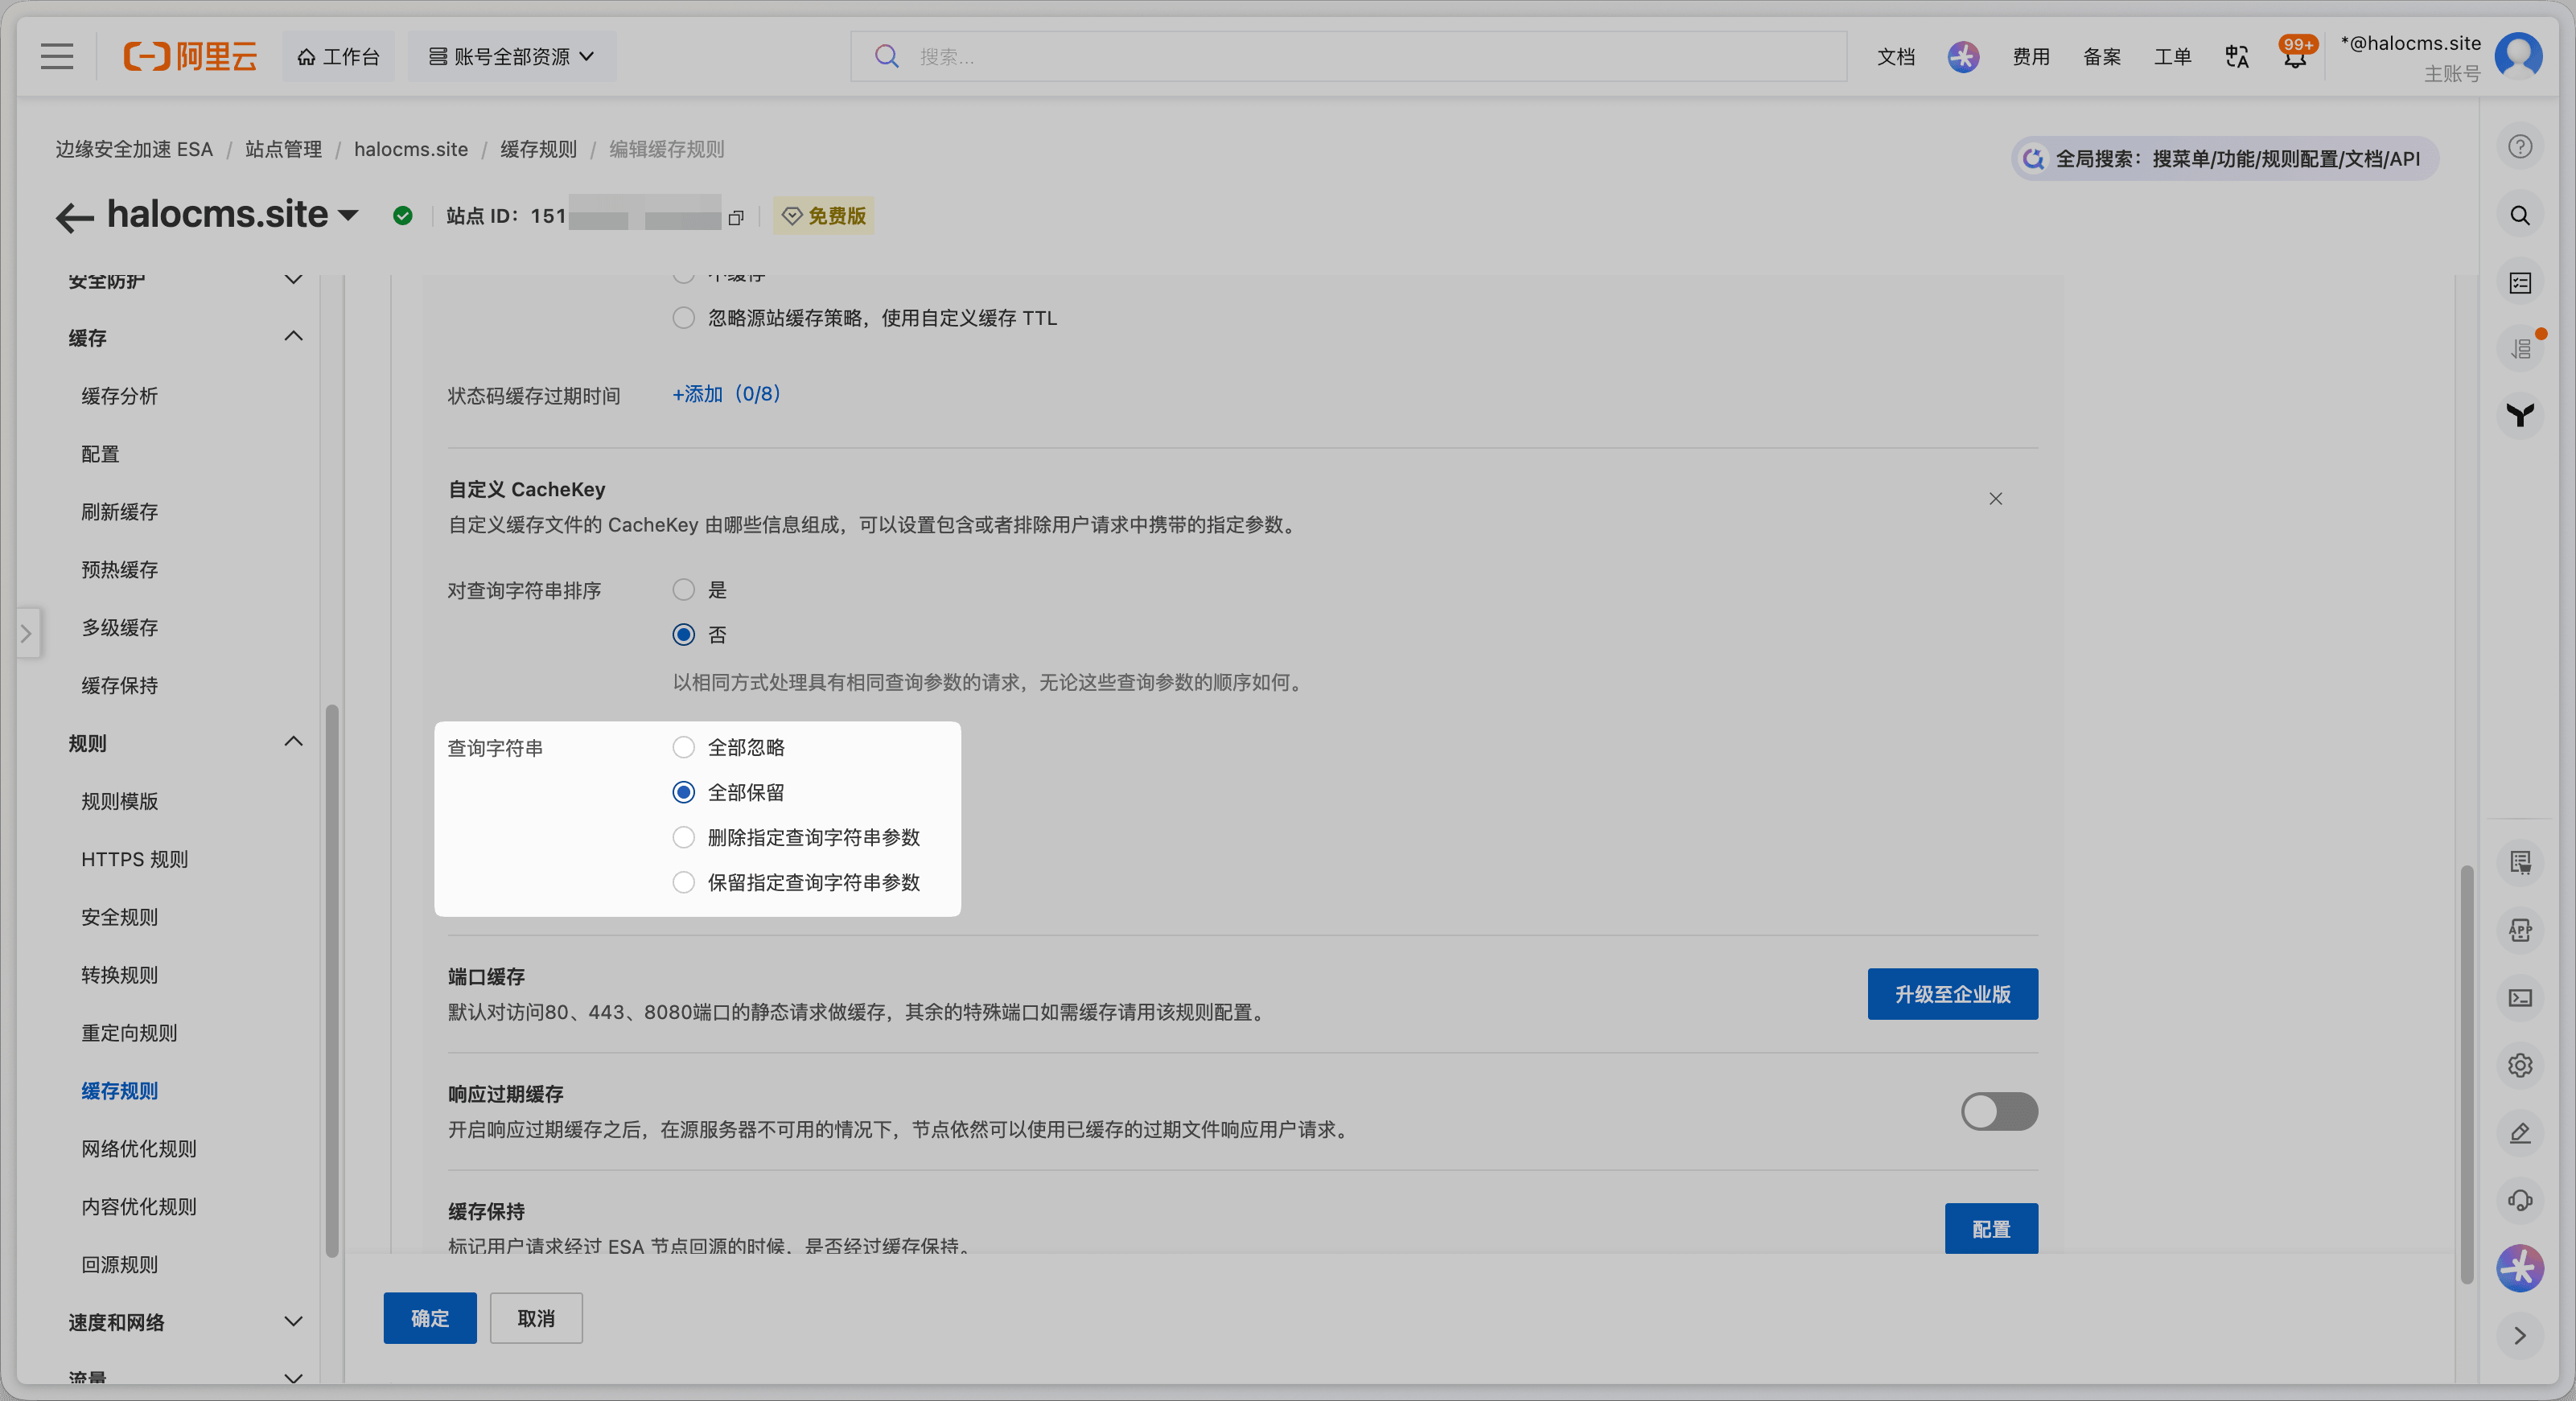Click the language switch icon in top bar

2236,56
